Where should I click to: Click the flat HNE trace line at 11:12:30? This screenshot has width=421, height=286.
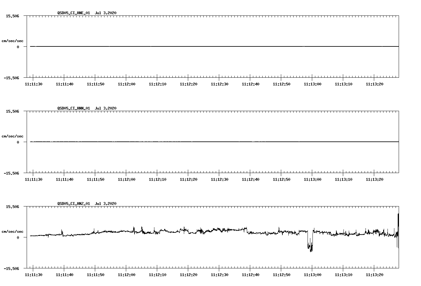coord(219,46)
